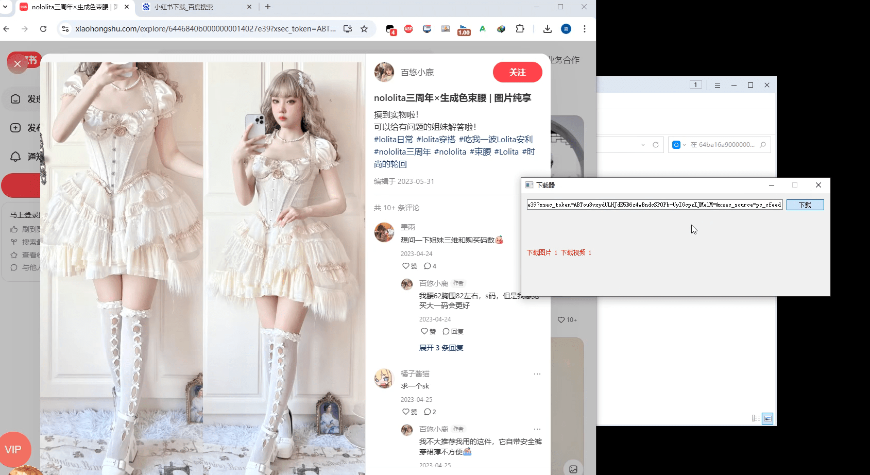
Task: Expand the 3 replies under the comment
Action: click(440, 348)
